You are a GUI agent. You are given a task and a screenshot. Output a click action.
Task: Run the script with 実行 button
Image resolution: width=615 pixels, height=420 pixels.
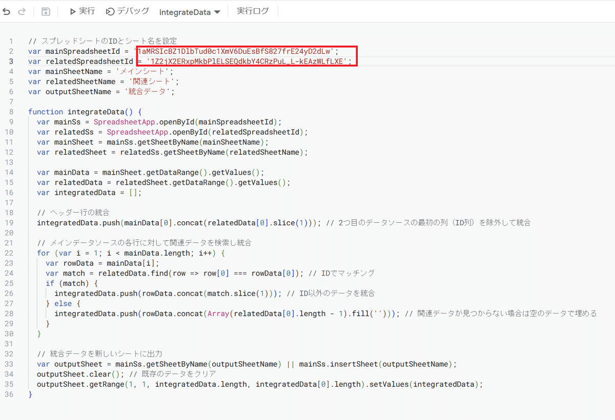(83, 11)
